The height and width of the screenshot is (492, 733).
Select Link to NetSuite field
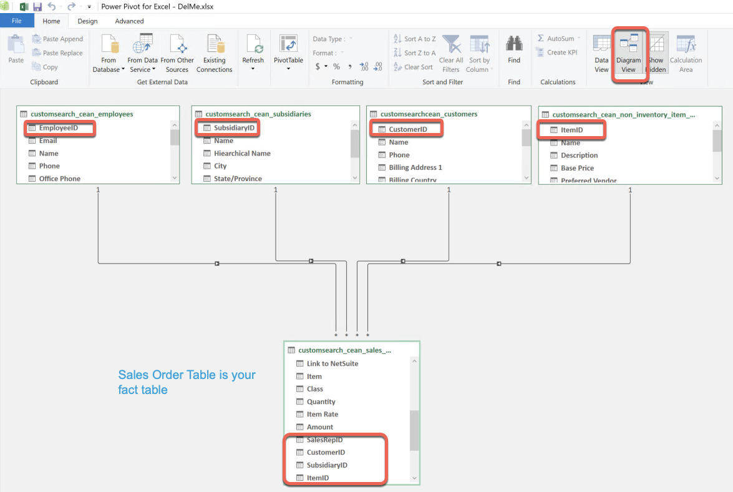(333, 363)
